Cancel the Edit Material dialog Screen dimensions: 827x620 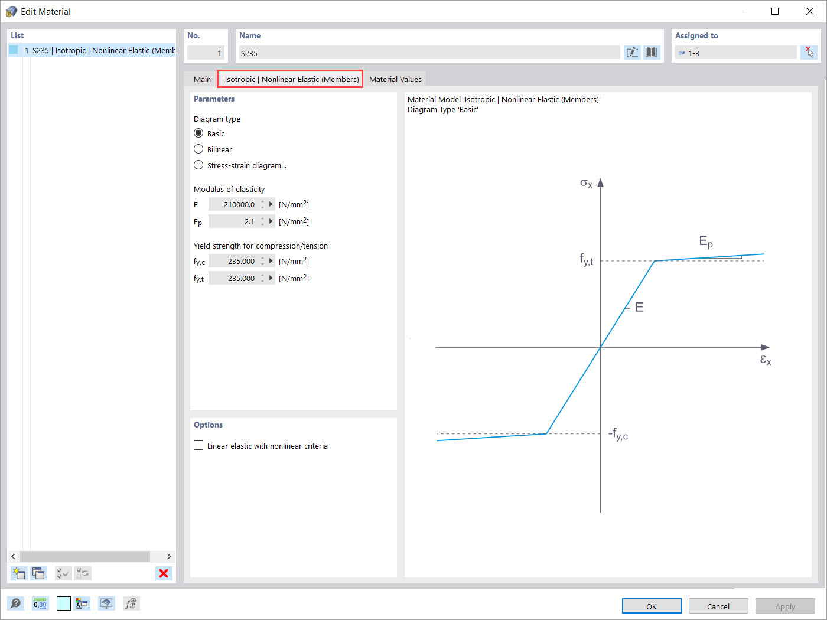(718, 606)
